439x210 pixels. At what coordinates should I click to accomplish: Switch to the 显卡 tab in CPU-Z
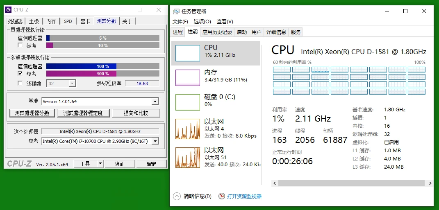85,21
